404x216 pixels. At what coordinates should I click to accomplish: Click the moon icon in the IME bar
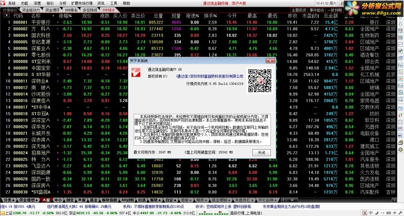[376, 213]
